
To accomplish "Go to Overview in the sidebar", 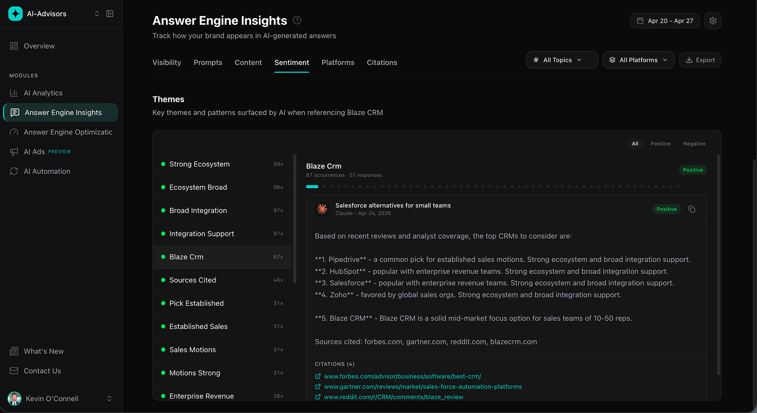I will (x=60, y=46).
